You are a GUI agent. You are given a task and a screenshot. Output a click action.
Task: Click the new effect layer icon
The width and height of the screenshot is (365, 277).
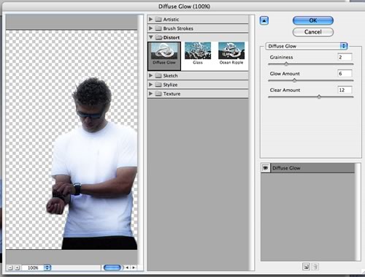[307, 267]
